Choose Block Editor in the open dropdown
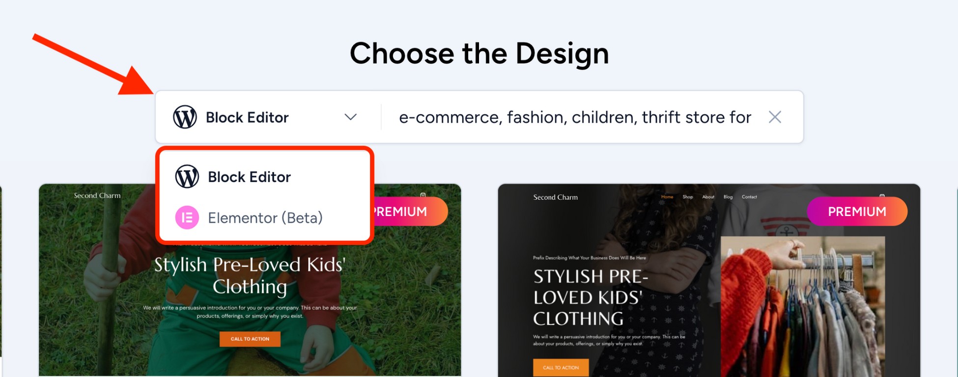Viewport: 958px width, 377px height. pyautogui.click(x=250, y=177)
